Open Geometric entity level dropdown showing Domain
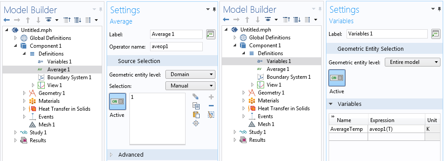Image resolution: width=444 pixels, height=161 pixels. 190,74
